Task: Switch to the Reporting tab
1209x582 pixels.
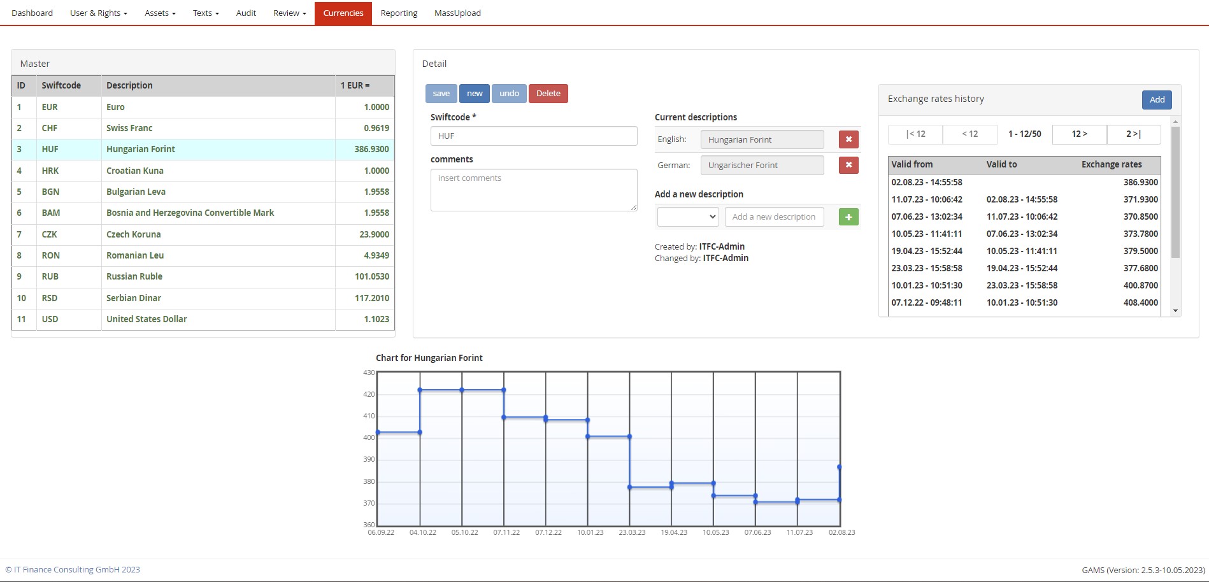Action: 399,13
